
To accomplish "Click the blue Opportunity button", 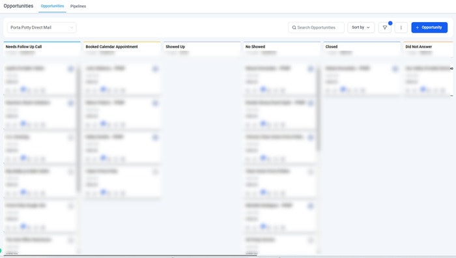I will click(x=429, y=27).
